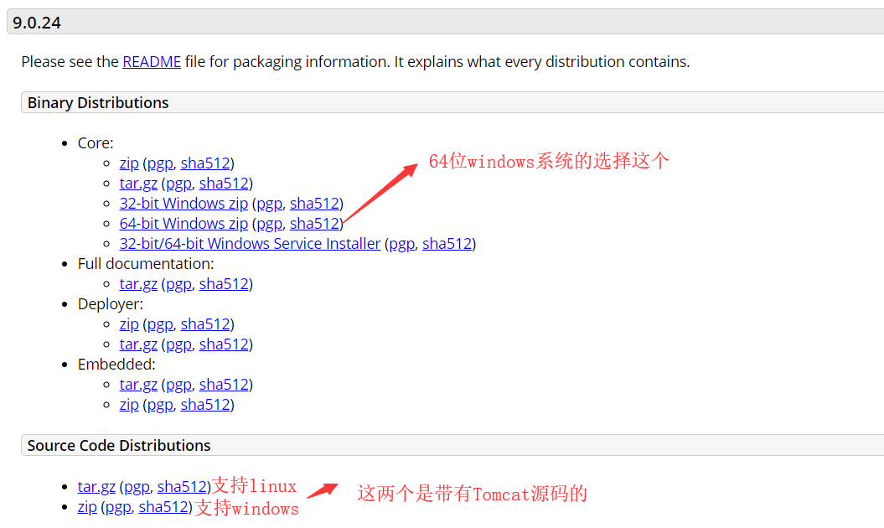Open sha512 checksum for Deployer zip
Screen dimensions: 884x528
[205, 324]
